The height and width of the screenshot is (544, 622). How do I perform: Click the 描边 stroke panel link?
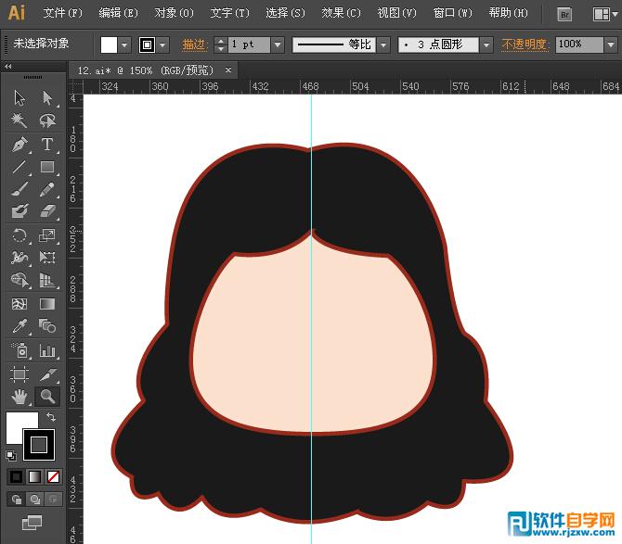[195, 44]
